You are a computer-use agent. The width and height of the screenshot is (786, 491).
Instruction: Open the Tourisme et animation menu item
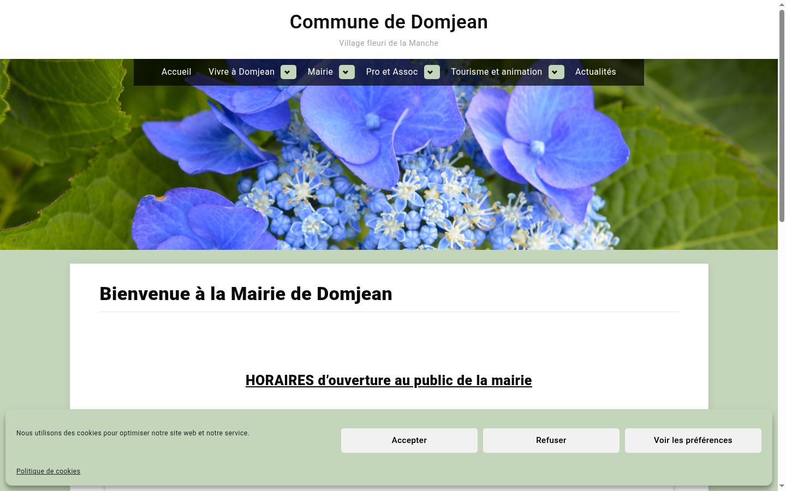tap(497, 72)
